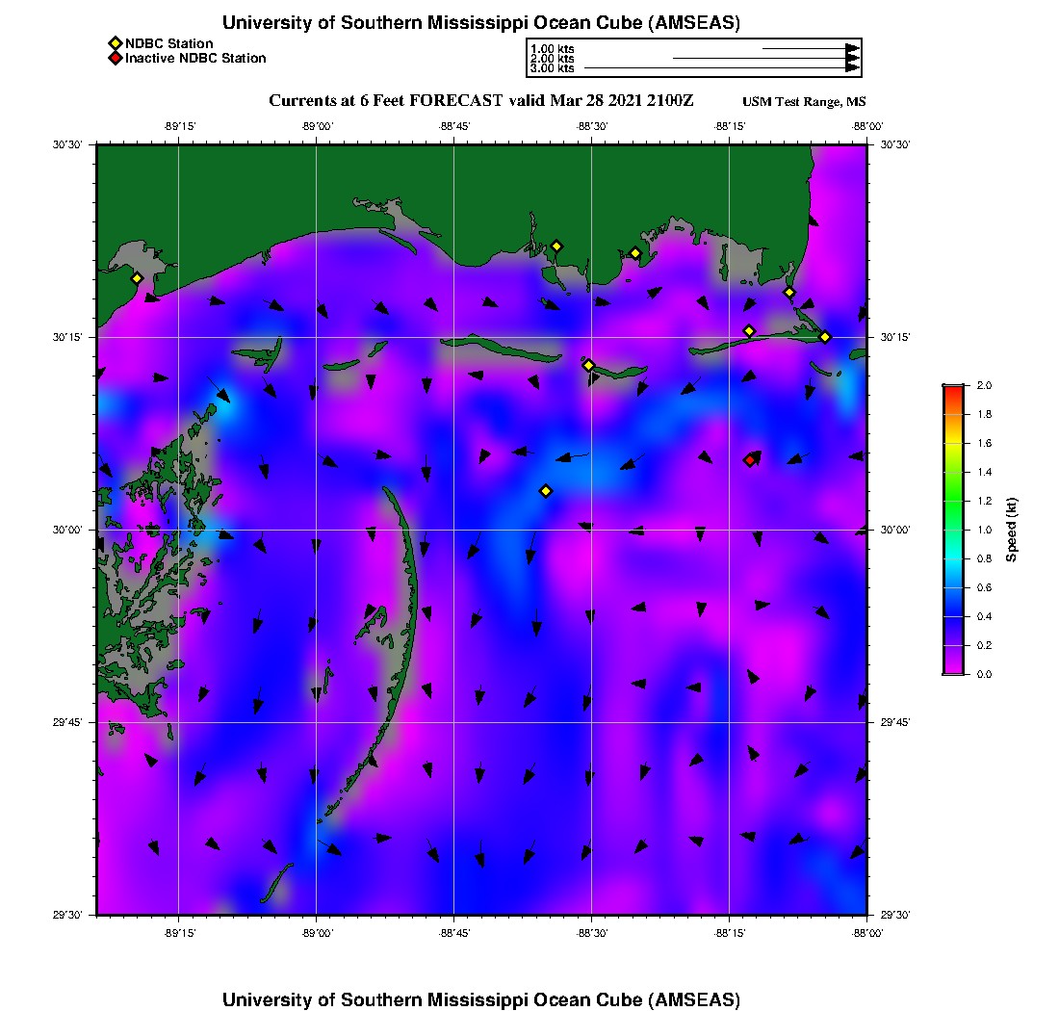Screen dimensions: 1059x1011
Task: Click the southernmost yellow NDBC station marker
Action: pyautogui.click(x=546, y=491)
